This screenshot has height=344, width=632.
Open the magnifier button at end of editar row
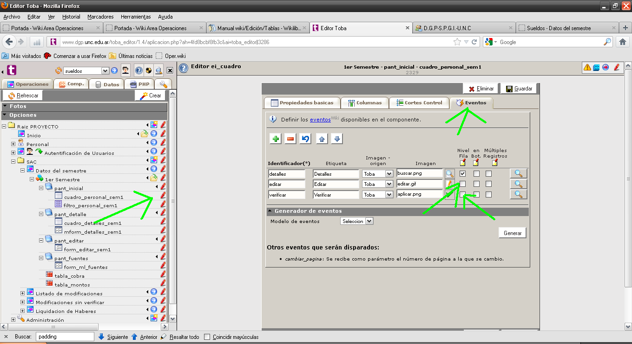[x=518, y=184]
